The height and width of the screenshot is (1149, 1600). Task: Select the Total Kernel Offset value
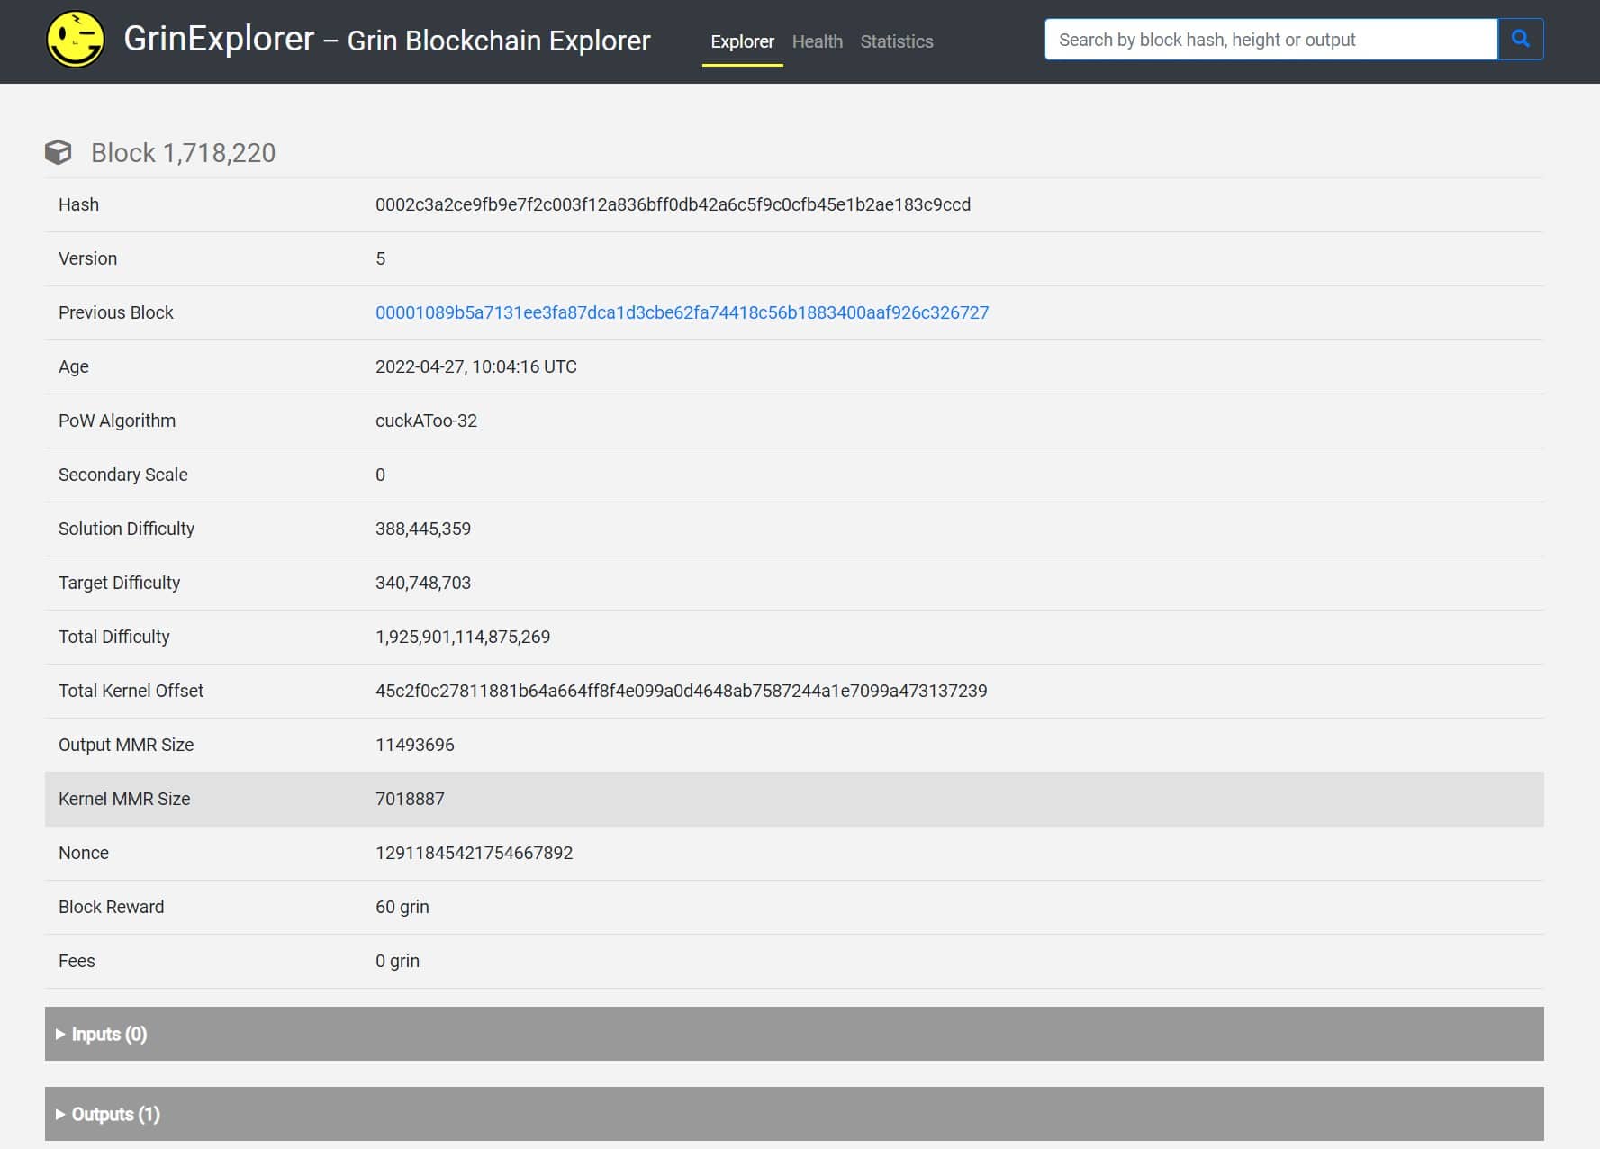pos(681,691)
